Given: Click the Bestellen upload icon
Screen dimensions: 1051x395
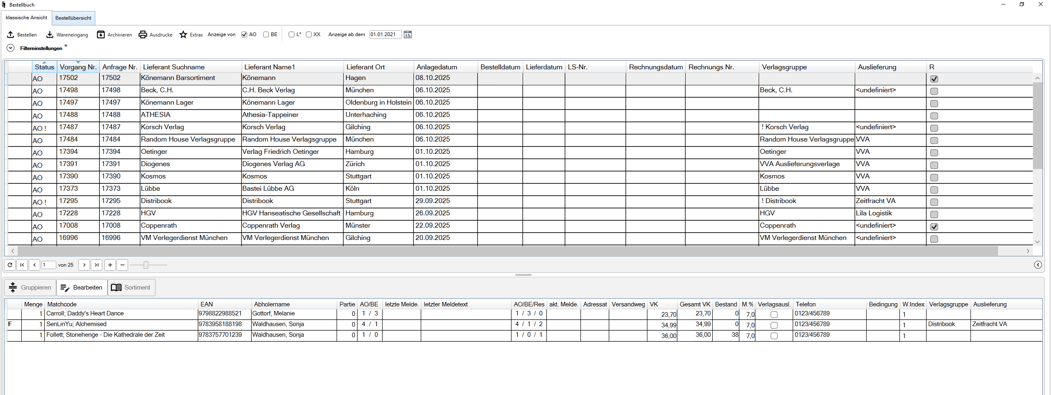Looking at the screenshot, I should point(11,35).
